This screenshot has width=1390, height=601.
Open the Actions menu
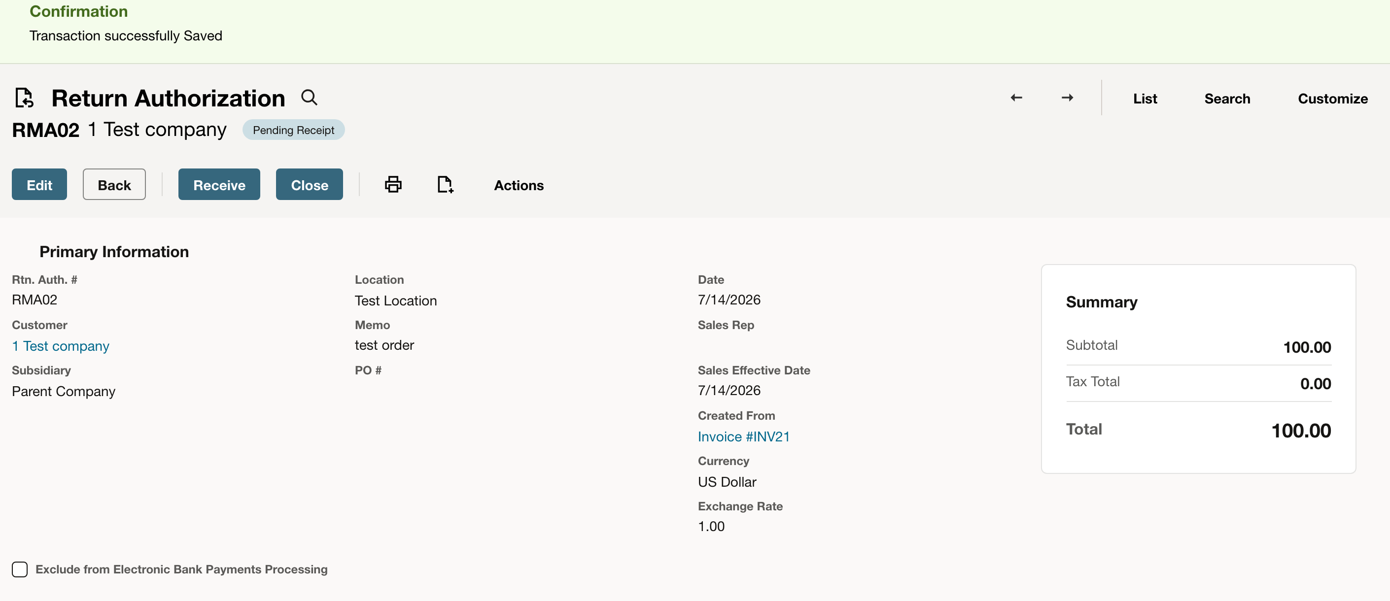click(519, 185)
